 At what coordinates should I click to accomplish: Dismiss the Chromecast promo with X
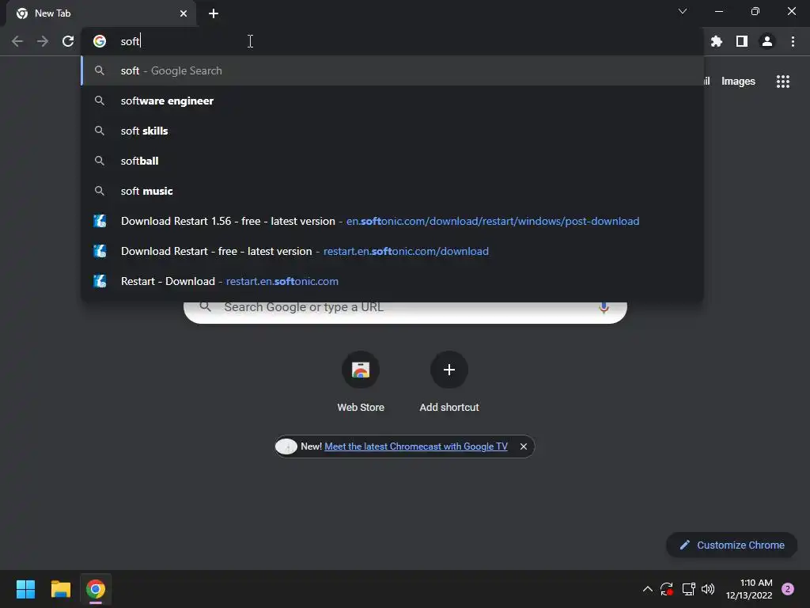click(x=524, y=446)
